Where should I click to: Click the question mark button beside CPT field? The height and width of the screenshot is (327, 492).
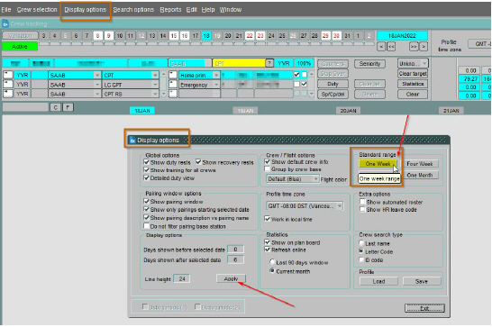pos(269,63)
